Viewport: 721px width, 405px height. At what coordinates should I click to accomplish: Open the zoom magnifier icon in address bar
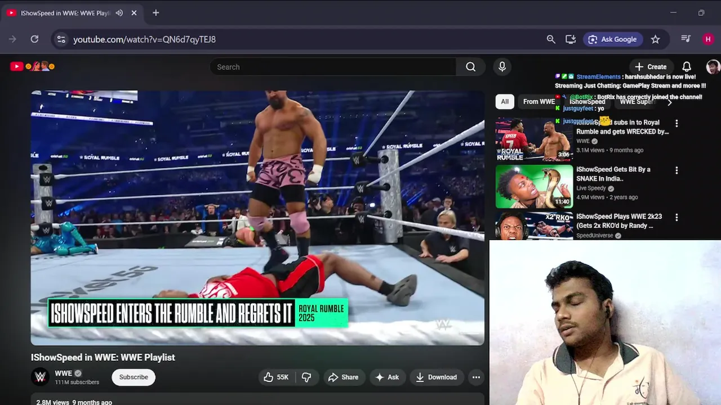551,39
